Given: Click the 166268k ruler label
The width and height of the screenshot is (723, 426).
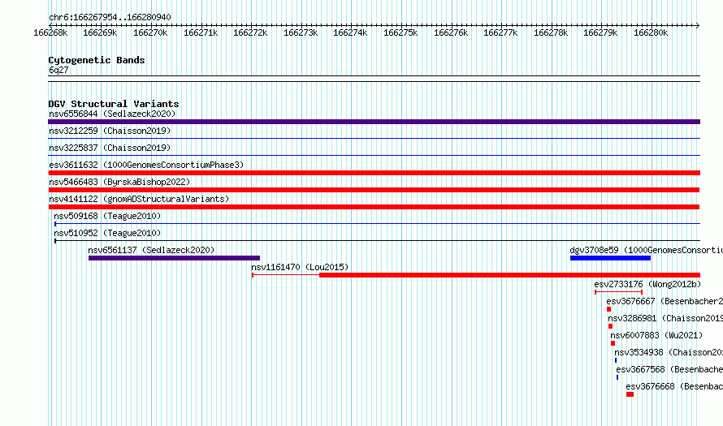Looking at the screenshot, I should point(50,32).
